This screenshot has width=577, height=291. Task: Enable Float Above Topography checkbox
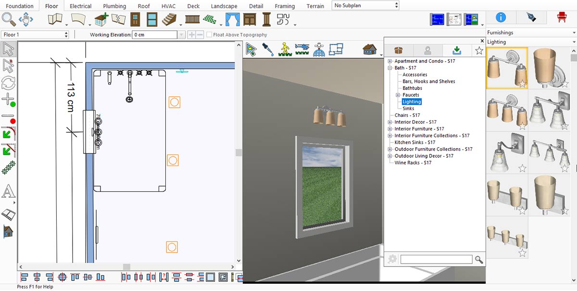(x=209, y=35)
